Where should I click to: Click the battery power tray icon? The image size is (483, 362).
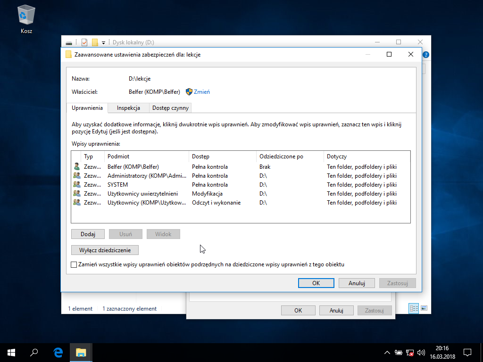pyautogui.click(x=399, y=353)
